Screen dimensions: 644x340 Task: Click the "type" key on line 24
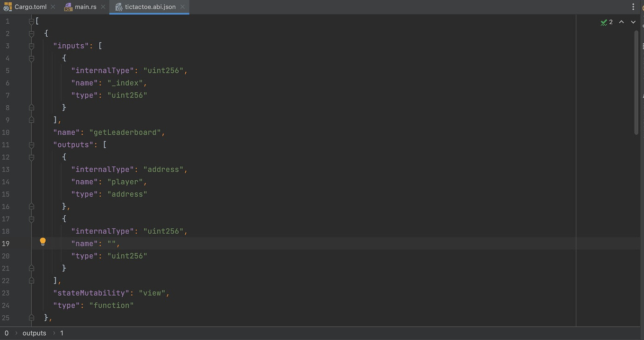click(66, 305)
